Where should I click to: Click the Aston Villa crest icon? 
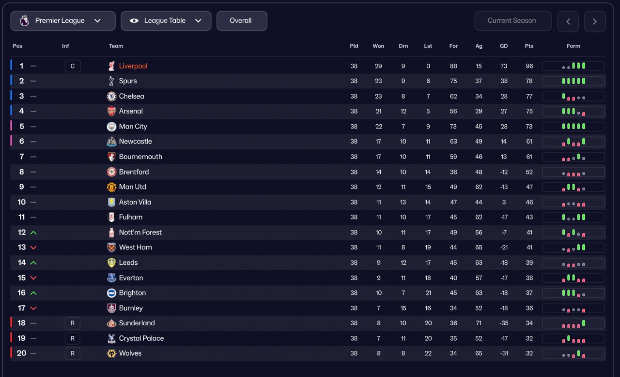(111, 202)
